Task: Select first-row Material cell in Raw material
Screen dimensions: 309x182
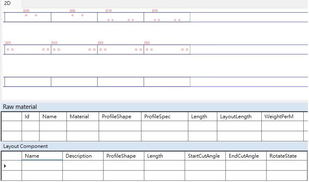Action: [x=82, y=126]
